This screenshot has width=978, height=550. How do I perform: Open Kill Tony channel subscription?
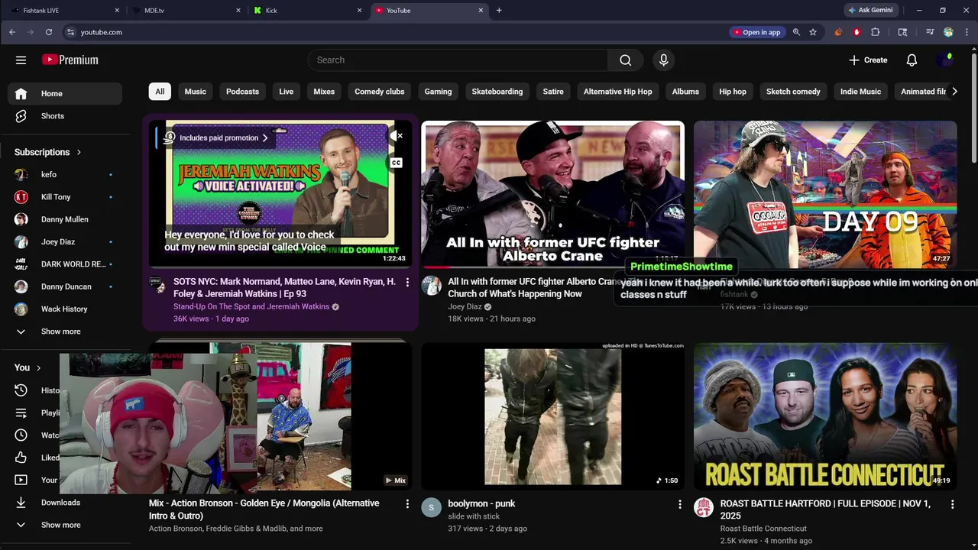coord(65,197)
